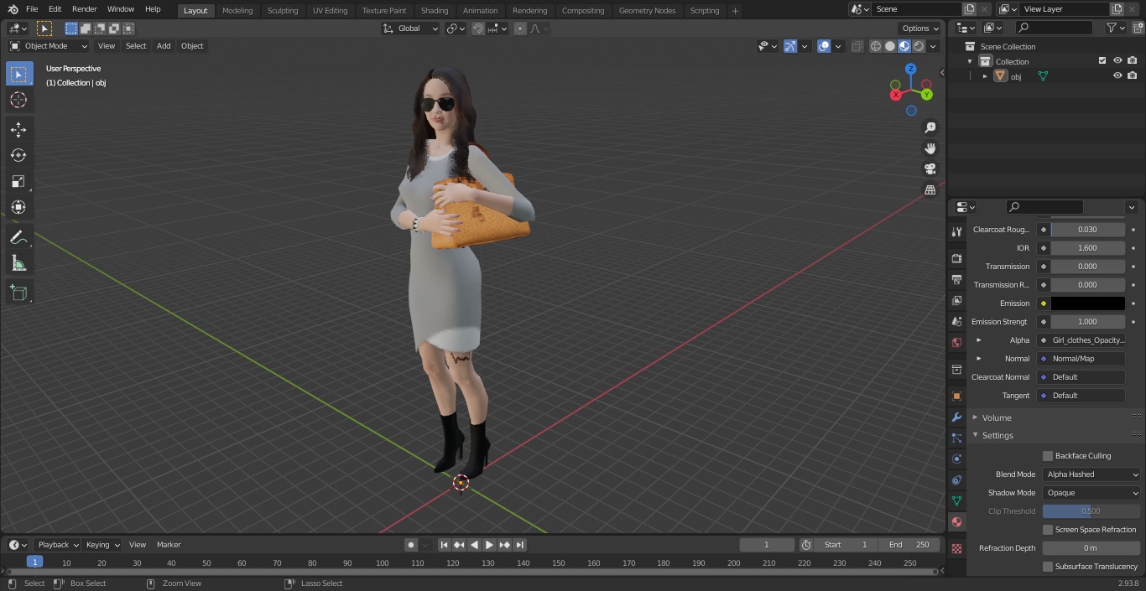
Task: Open the Particles properties tab
Action: coord(956,438)
